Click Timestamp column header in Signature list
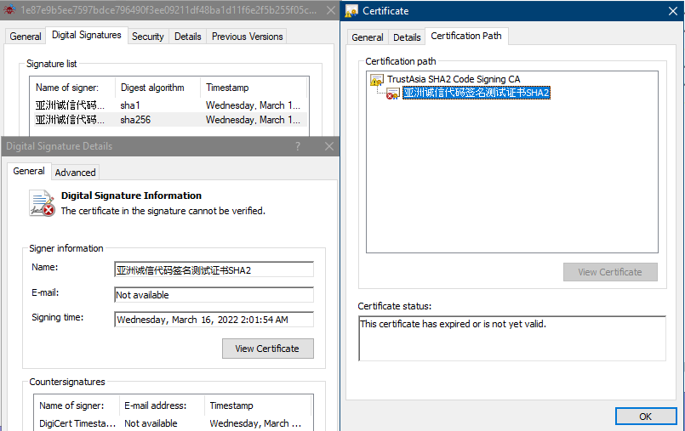Viewport: 685px width, 431px height. tap(254, 88)
